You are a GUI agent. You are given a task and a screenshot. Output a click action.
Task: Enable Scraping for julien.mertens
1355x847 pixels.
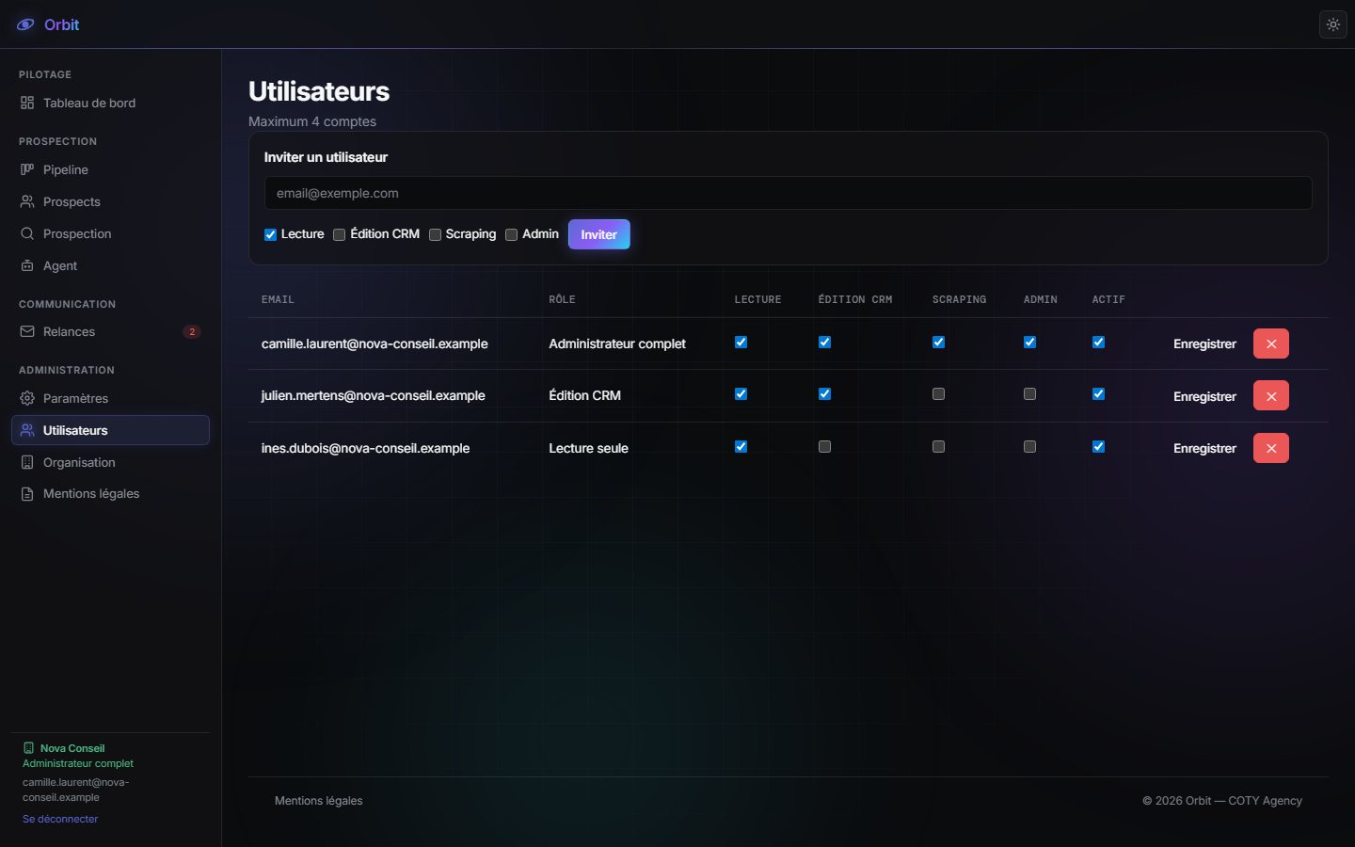click(938, 394)
